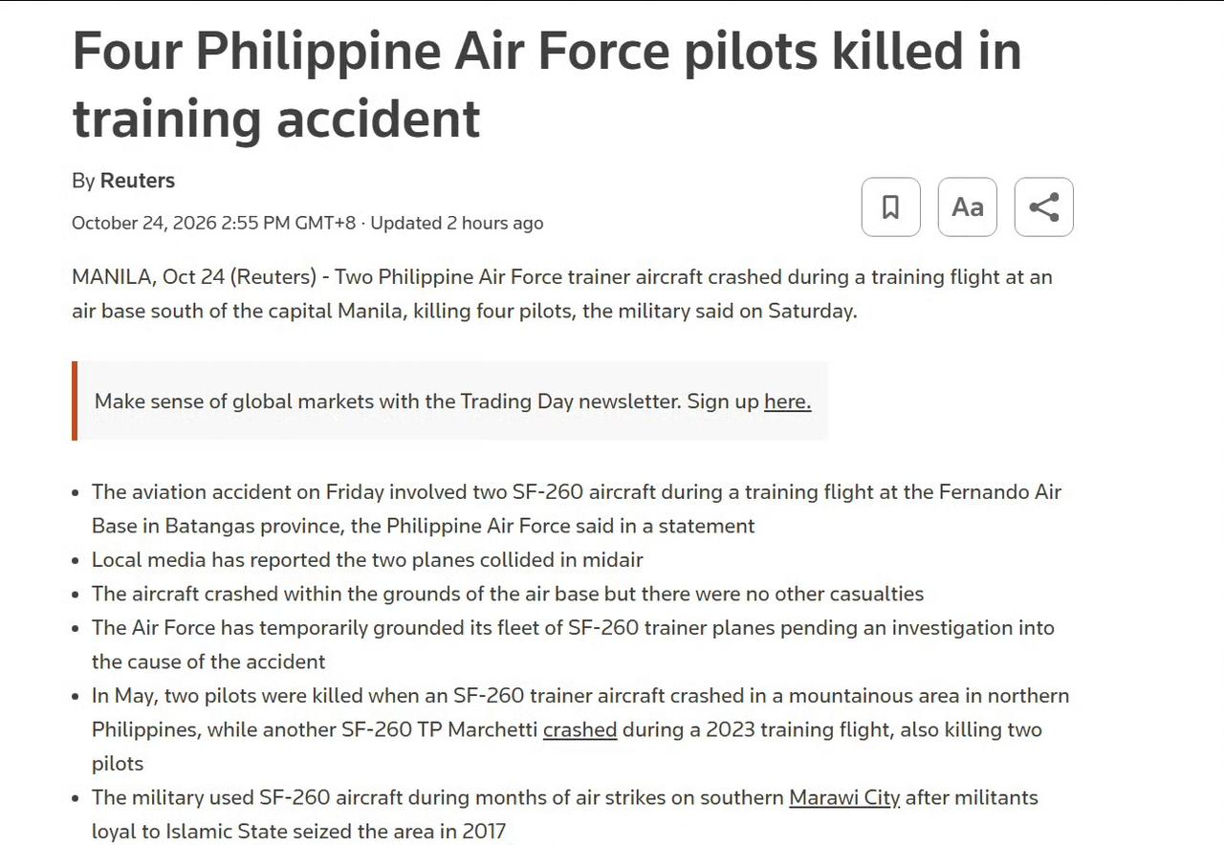Select the 'no other casualties' bullet point

[x=508, y=594]
